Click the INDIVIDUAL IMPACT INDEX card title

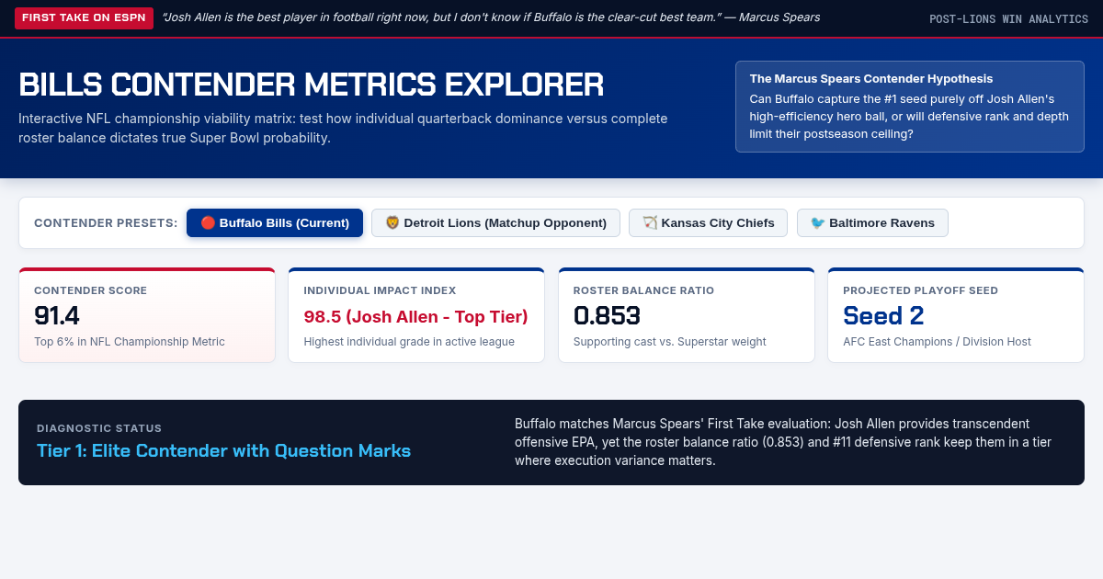pyautogui.click(x=380, y=290)
